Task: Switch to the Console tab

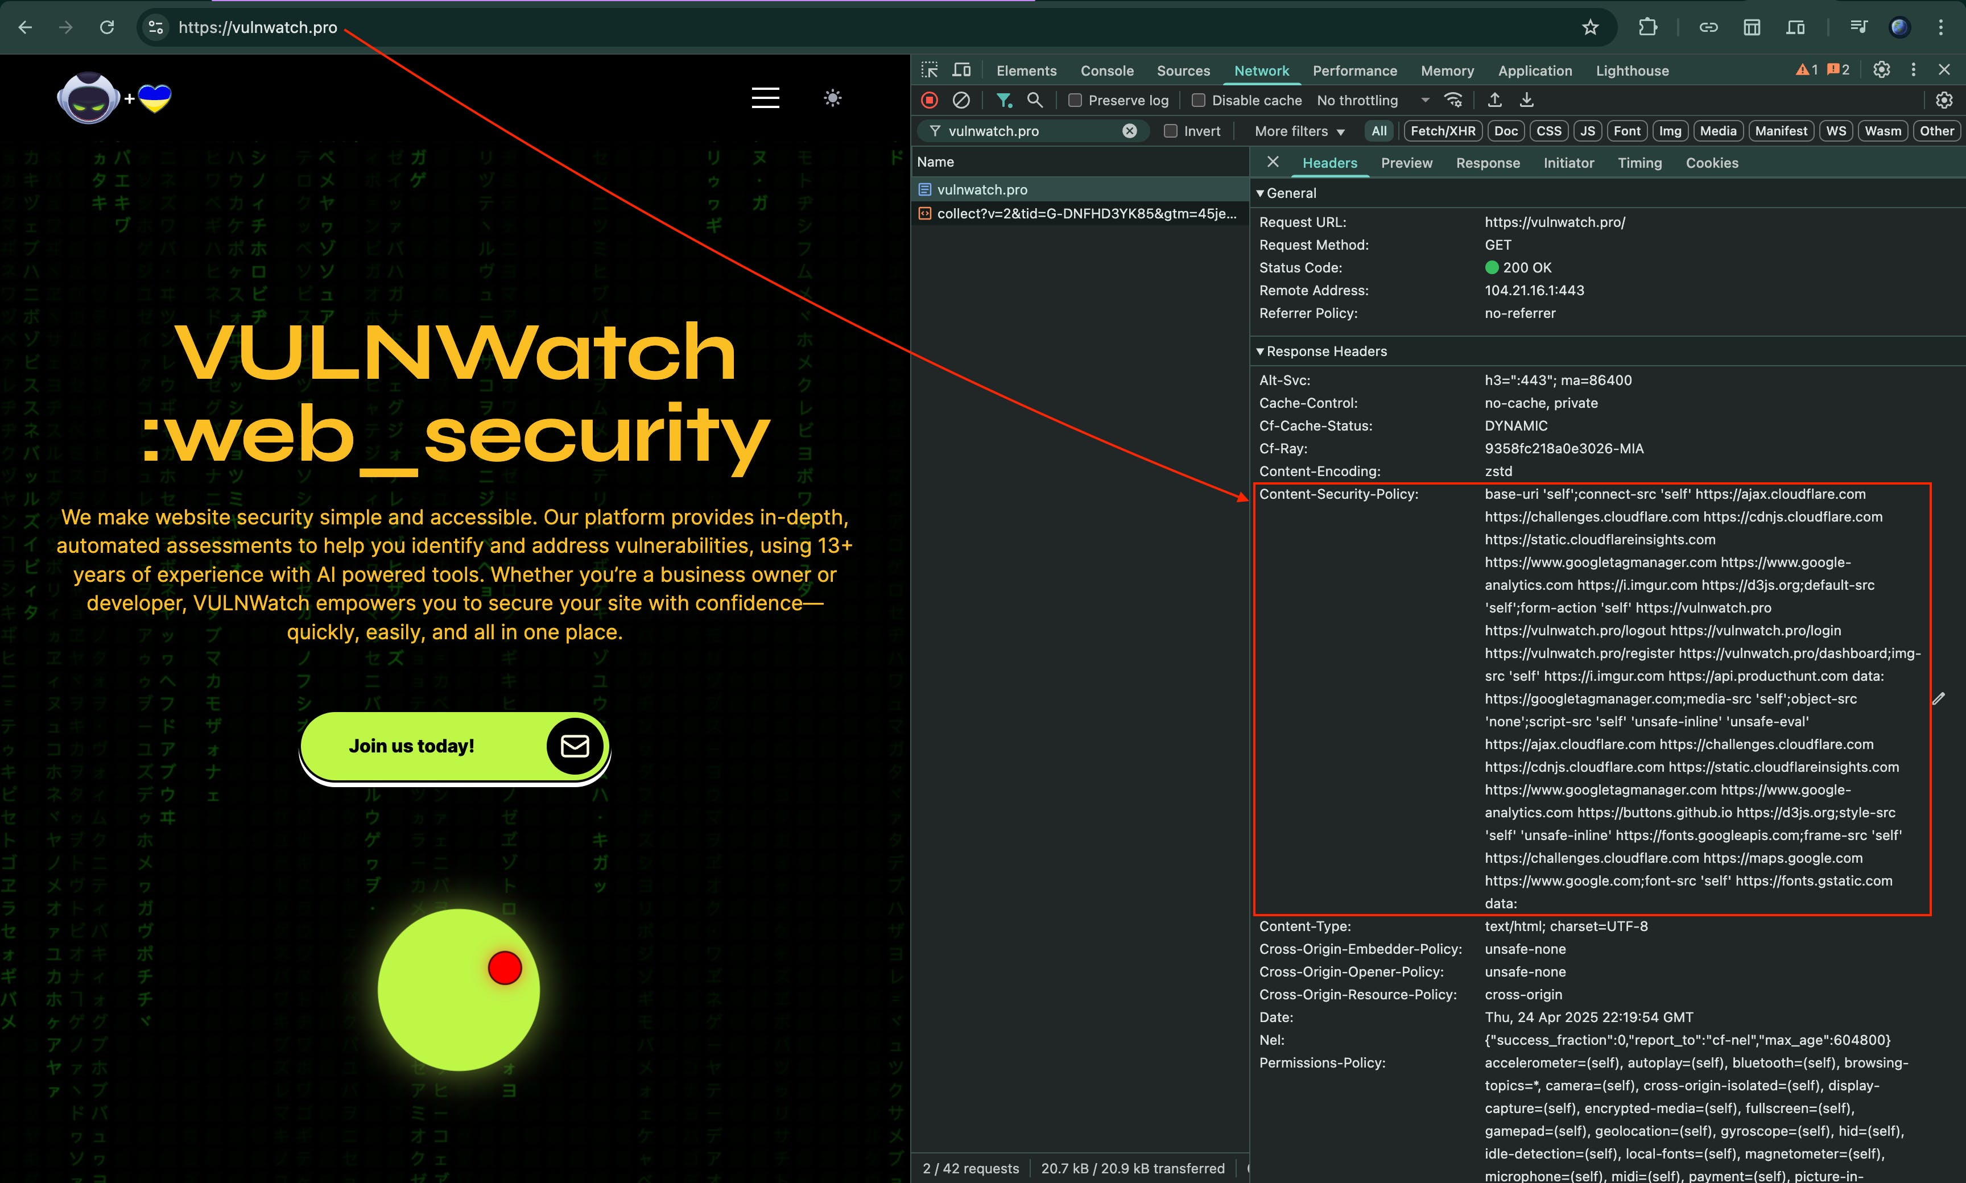Action: point(1106,71)
